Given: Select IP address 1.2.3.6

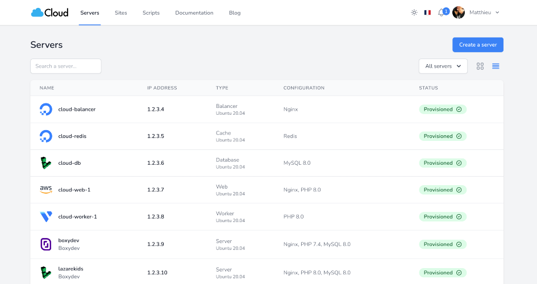Looking at the screenshot, I should (x=156, y=163).
